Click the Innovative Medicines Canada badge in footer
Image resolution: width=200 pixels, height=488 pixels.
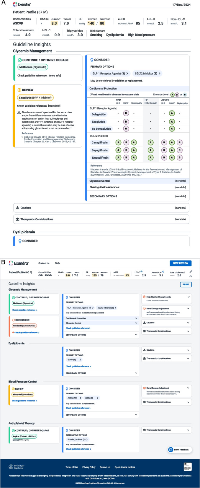tap(188, 467)
